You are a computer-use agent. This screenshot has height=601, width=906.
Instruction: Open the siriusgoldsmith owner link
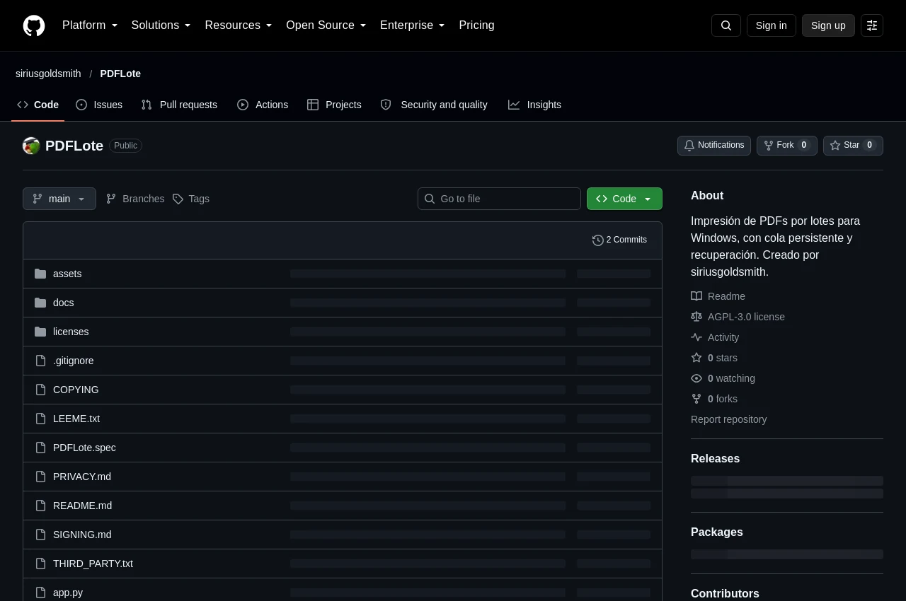[x=48, y=74]
